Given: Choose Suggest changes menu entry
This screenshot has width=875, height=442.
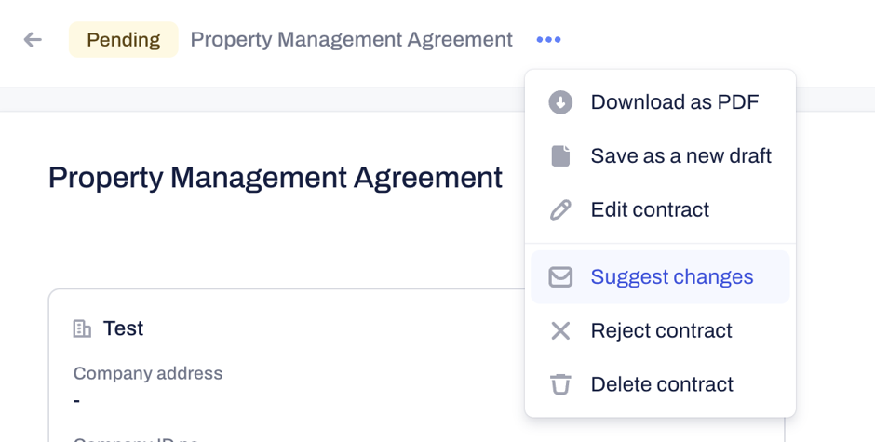Looking at the screenshot, I should tap(660, 276).
